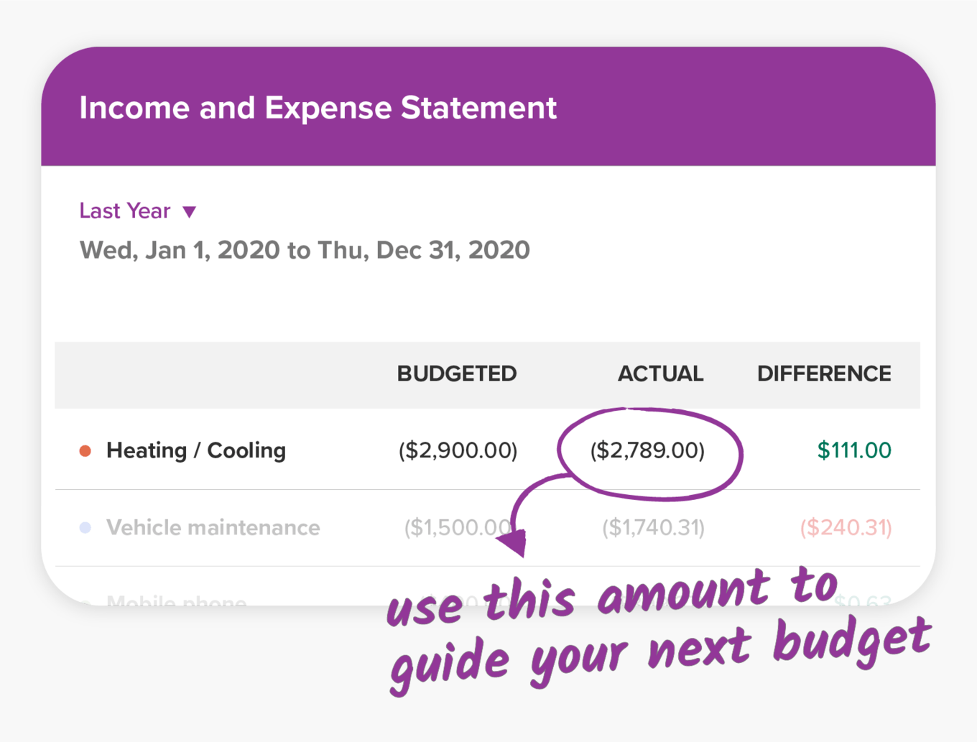Viewport: 977px width, 742px height.
Task: Select the Mobile phone row
Action: click(x=175, y=603)
